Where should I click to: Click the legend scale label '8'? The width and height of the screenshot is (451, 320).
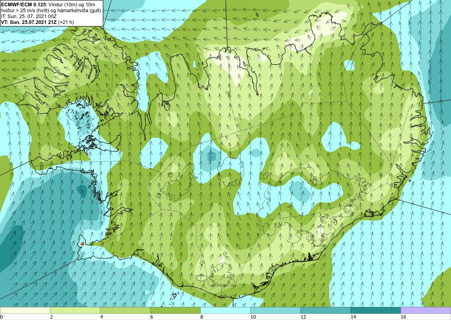(202, 317)
